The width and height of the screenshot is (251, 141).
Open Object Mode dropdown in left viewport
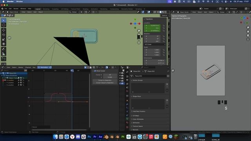click(x=13, y=12)
